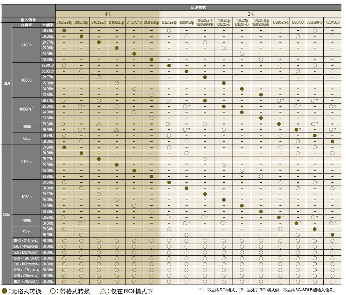Image resolution: width=346 pixels, height=295 pixels.
Task: Click the 1024 x 768 (XGA) row label
Action: [x=26, y=281]
